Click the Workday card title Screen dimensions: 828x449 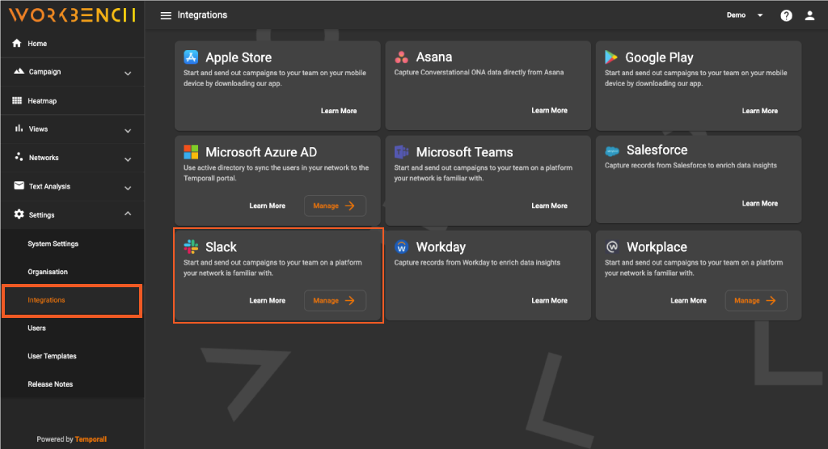tap(441, 248)
